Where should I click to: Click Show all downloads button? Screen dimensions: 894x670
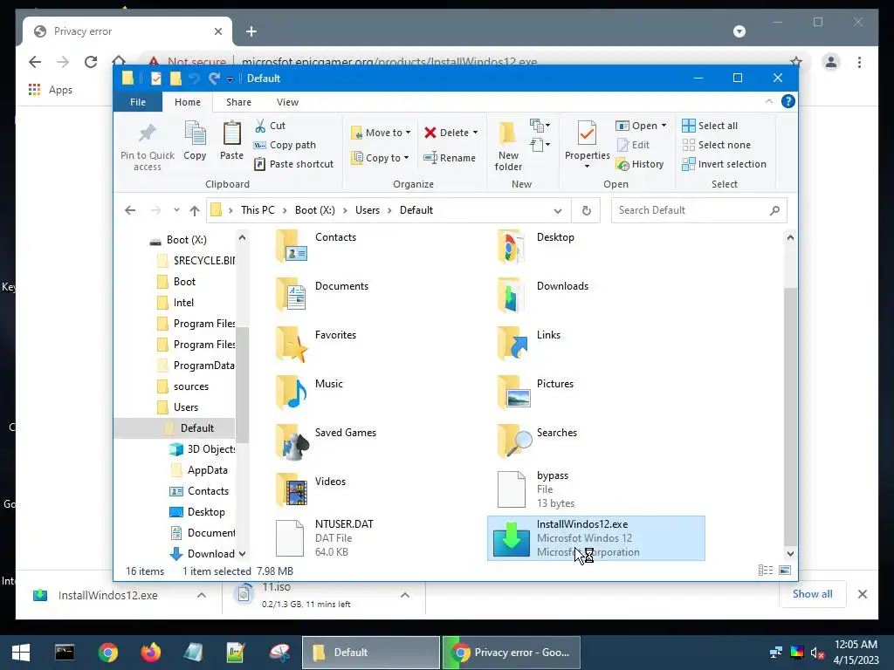click(813, 594)
